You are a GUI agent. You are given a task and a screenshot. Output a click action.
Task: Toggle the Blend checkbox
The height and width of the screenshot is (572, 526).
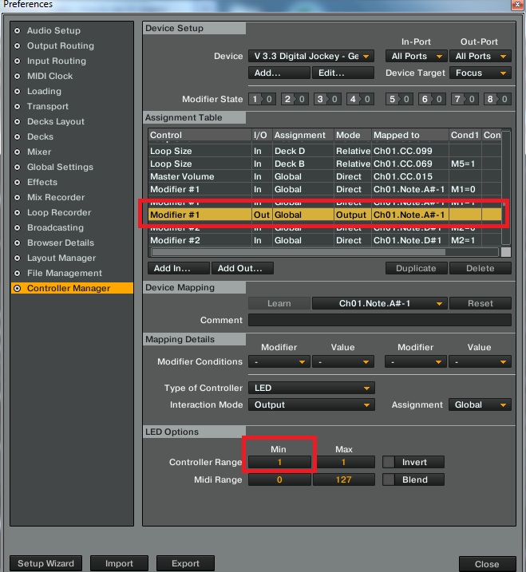point(389,479)
